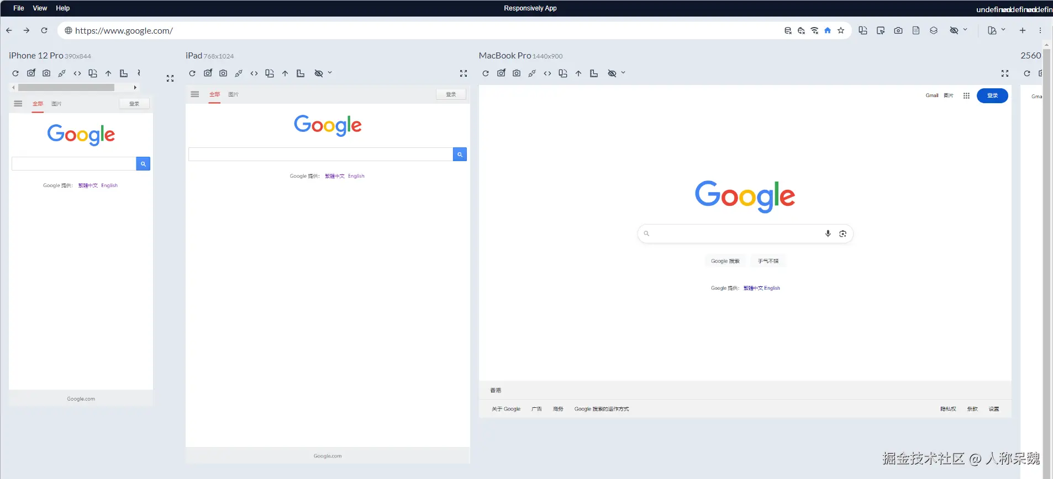This screenshot has width=1053, height=479.
Task: Expand iPhone 12 Pro to fullscreen view
Action: click(x=170, y=78)
